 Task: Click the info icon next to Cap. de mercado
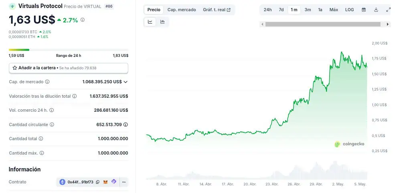47,82
